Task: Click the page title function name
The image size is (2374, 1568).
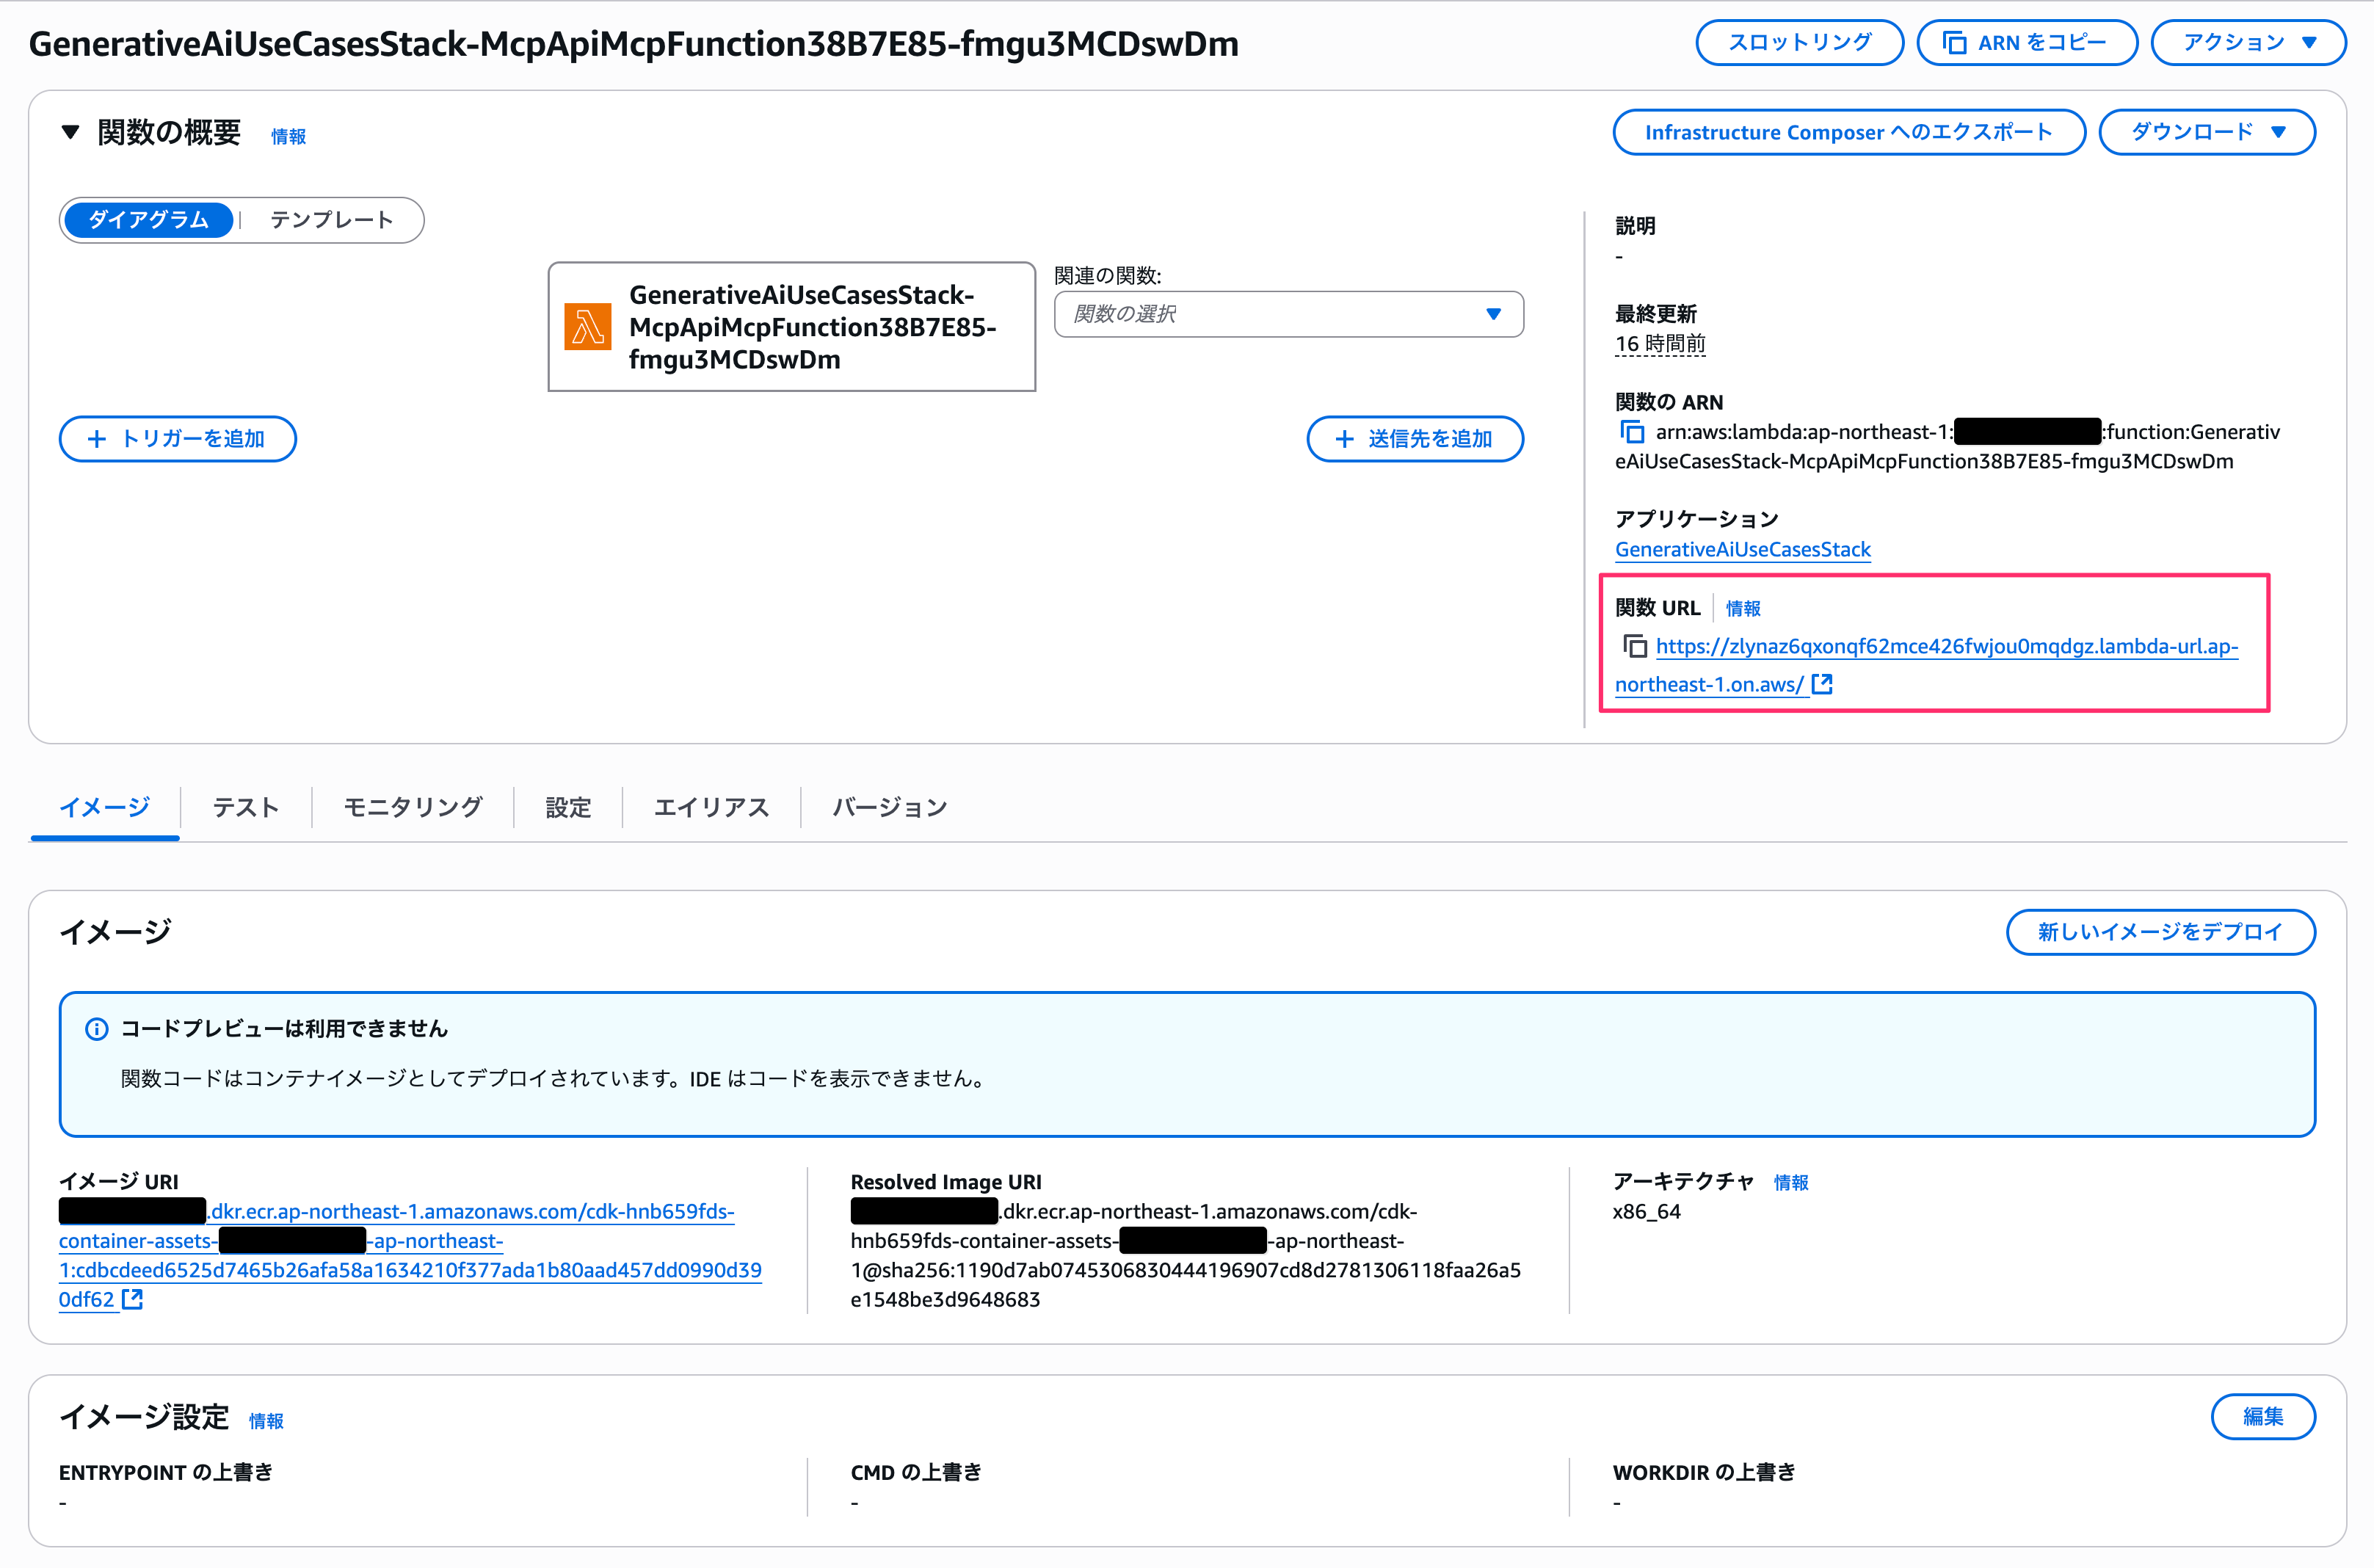Action: [x=633, y=43]
